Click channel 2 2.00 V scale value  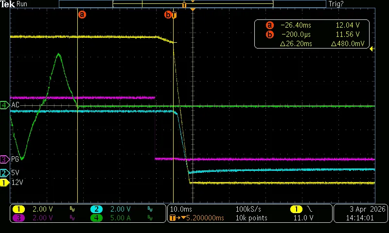click(120, 209)
